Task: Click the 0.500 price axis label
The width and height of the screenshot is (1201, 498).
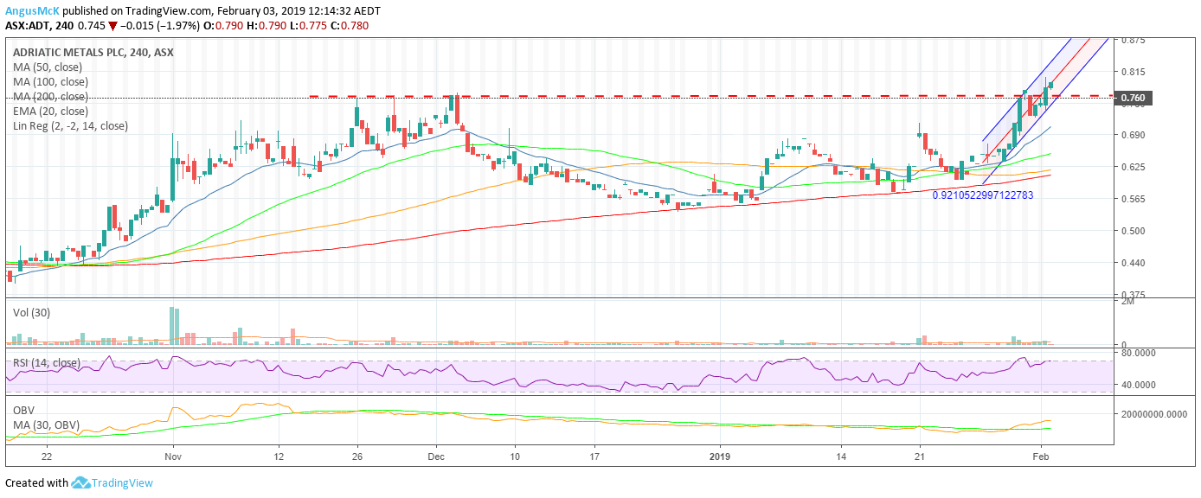Action: (1134, 231)
